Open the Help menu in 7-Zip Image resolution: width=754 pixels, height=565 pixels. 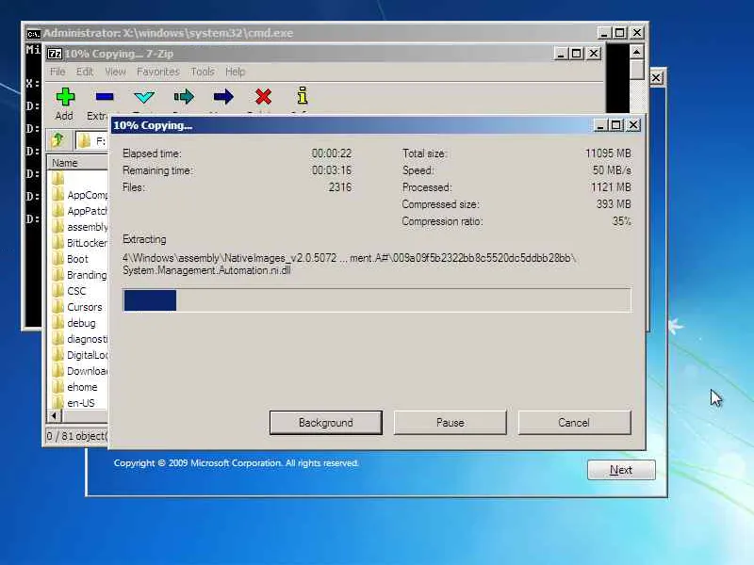point(235,72)
